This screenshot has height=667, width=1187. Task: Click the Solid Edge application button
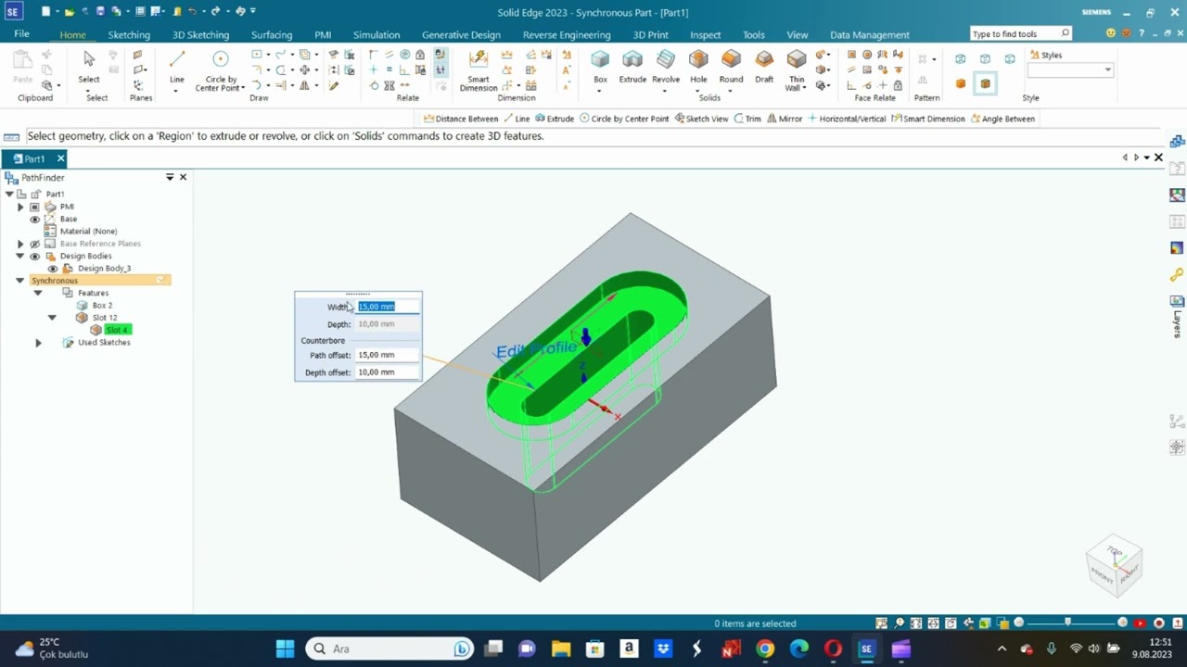click(x=13, y=12)
